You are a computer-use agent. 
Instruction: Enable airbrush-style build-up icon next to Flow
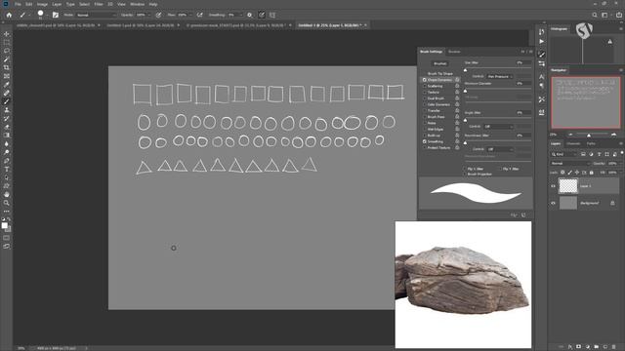[x=199, y=16]
